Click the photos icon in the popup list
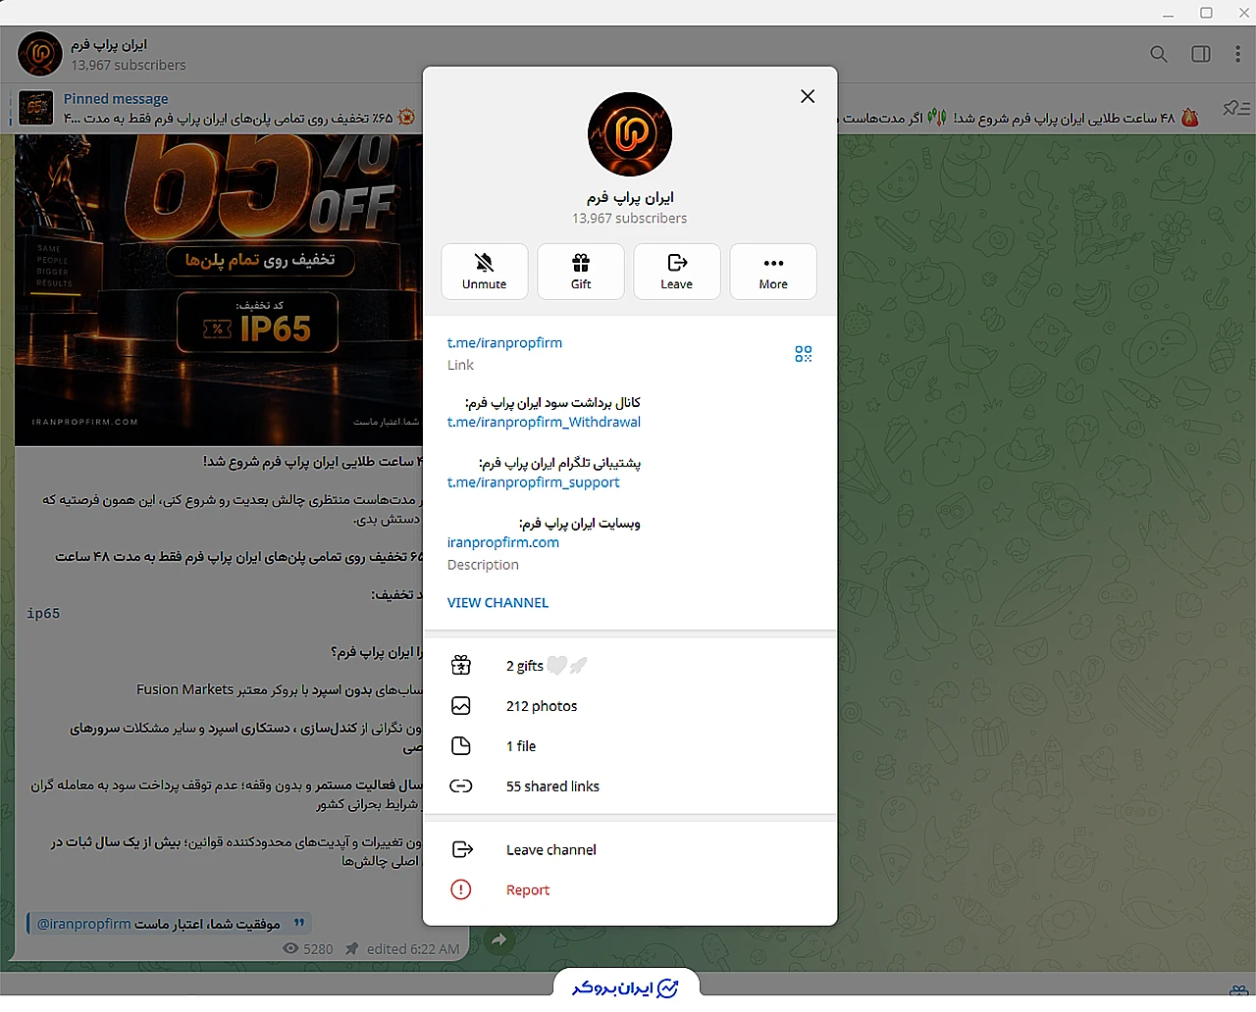Screen dimensions: 1256x1012 click(x=461, y=706)
